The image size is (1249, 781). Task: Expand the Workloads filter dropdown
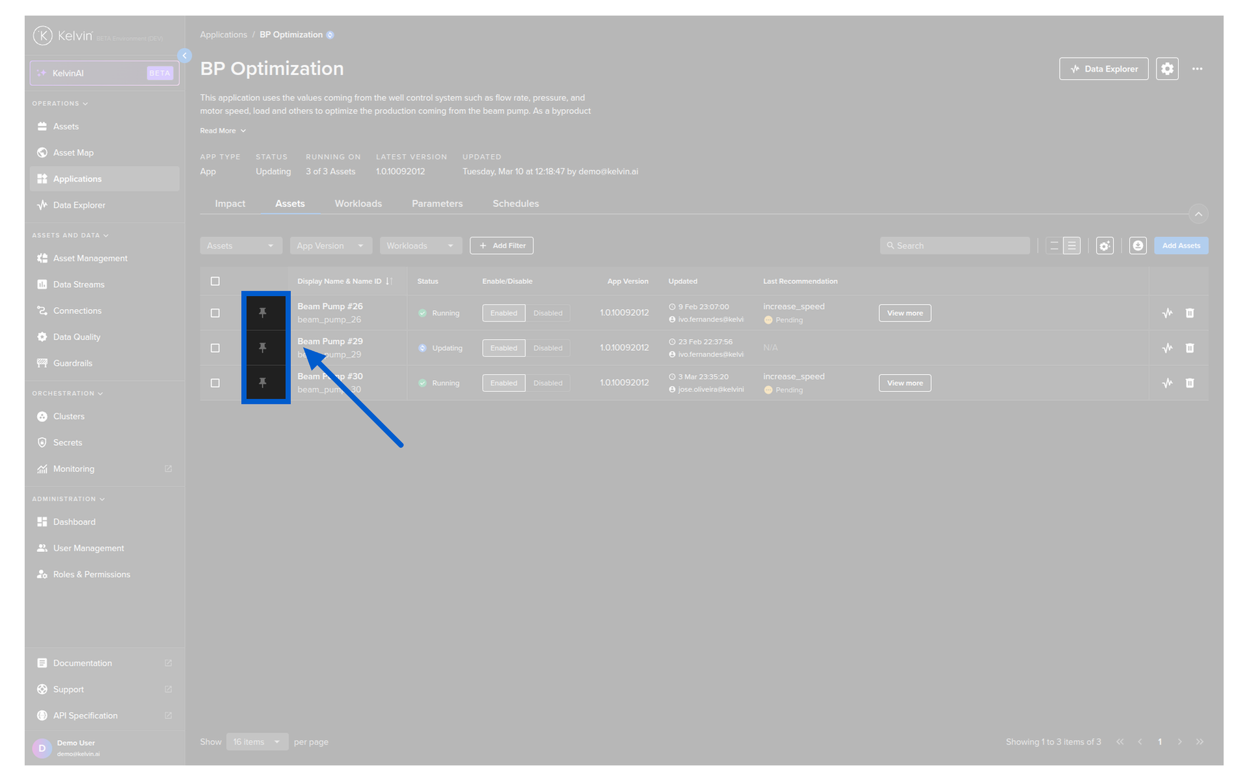click(420, 246)
